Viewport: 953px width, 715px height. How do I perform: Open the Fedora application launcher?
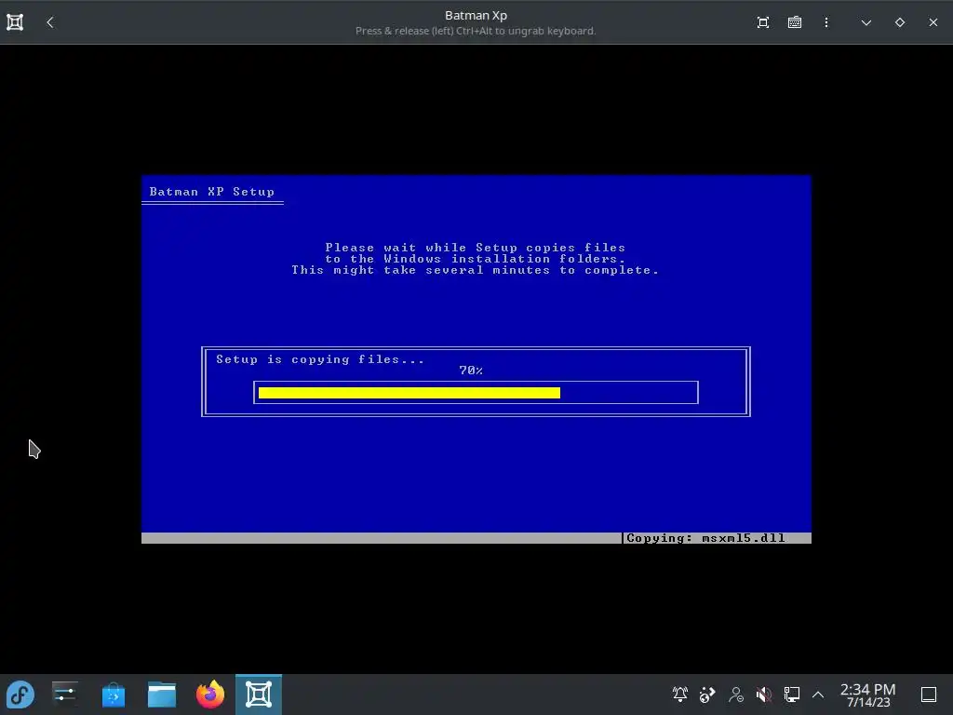click(20, 695)
